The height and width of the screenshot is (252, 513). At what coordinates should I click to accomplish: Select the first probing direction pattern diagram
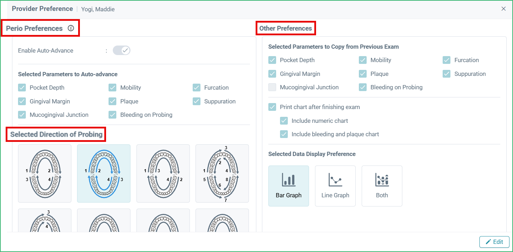coord(45,173)
